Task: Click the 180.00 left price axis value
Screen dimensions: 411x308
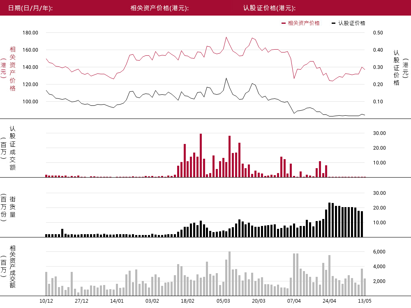Action: (30, 33)
